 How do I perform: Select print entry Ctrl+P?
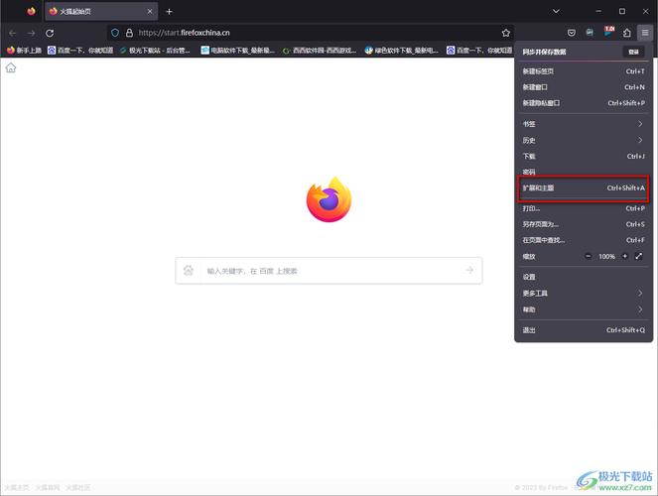click(x=584, y=208)
